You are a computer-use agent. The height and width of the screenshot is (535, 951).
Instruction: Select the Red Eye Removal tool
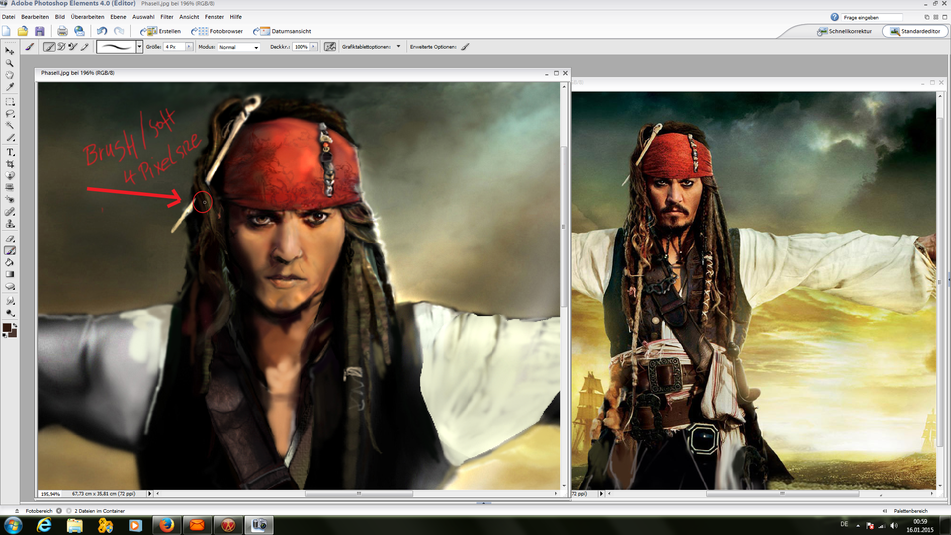[9, 199]
